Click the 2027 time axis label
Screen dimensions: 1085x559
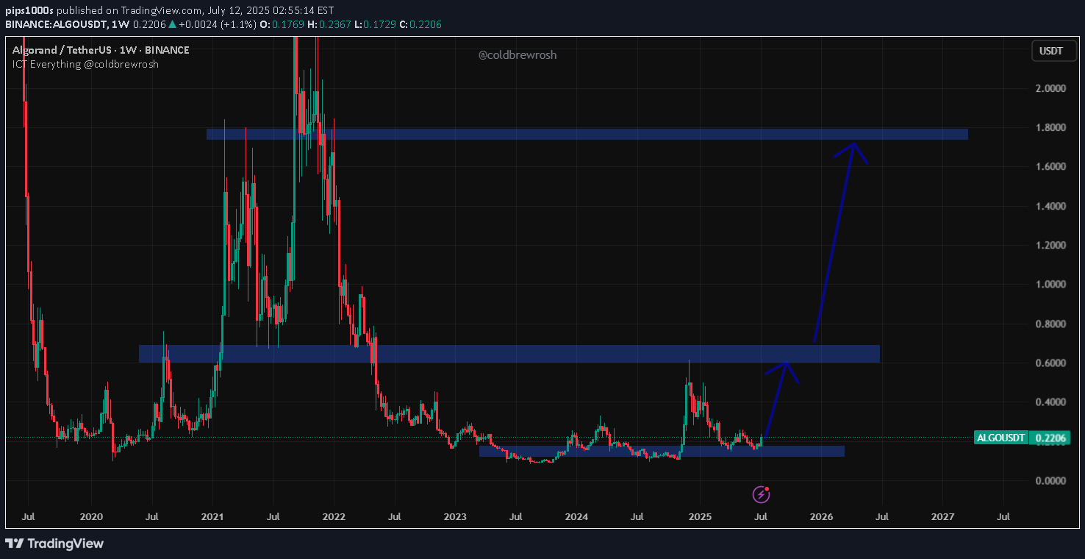pyautogui.click(x=942, y=517)
